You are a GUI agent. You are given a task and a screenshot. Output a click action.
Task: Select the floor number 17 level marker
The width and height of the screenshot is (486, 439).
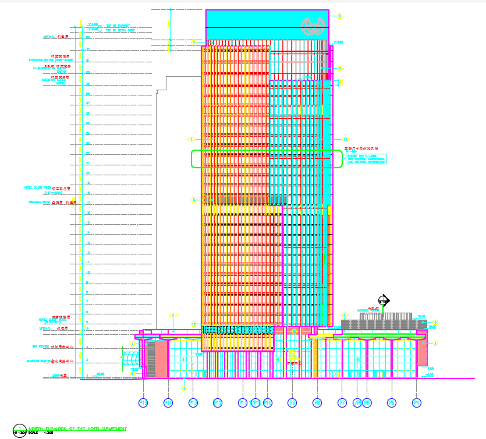pyautogui.click(x=88, y=203)
